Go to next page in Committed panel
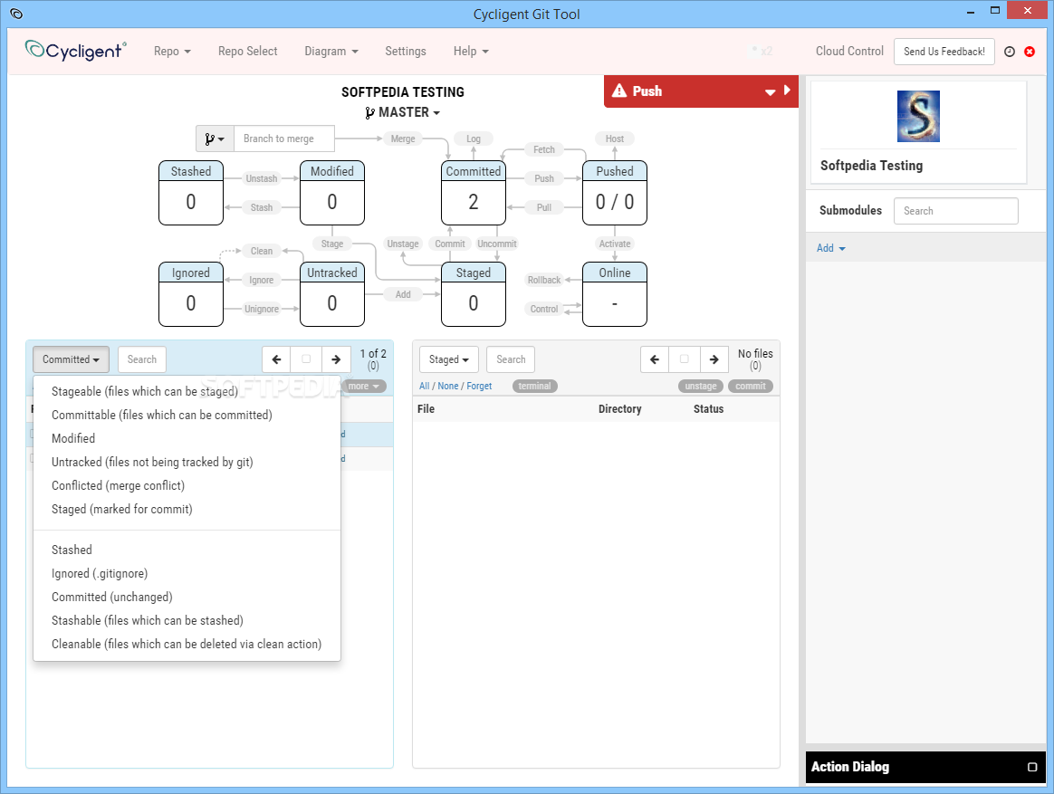This screenshot has height=794, width=1054. click(336, 359)
